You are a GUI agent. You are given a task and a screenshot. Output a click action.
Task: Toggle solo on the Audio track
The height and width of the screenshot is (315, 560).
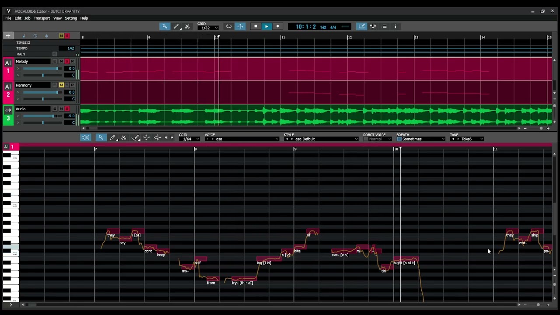pos(67,108)
